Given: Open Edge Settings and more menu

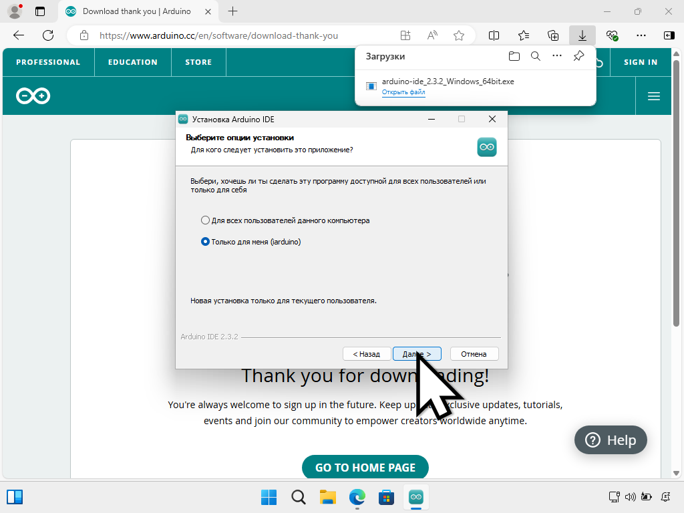Looking at the screenshot, I should click(x=641, y=36).
